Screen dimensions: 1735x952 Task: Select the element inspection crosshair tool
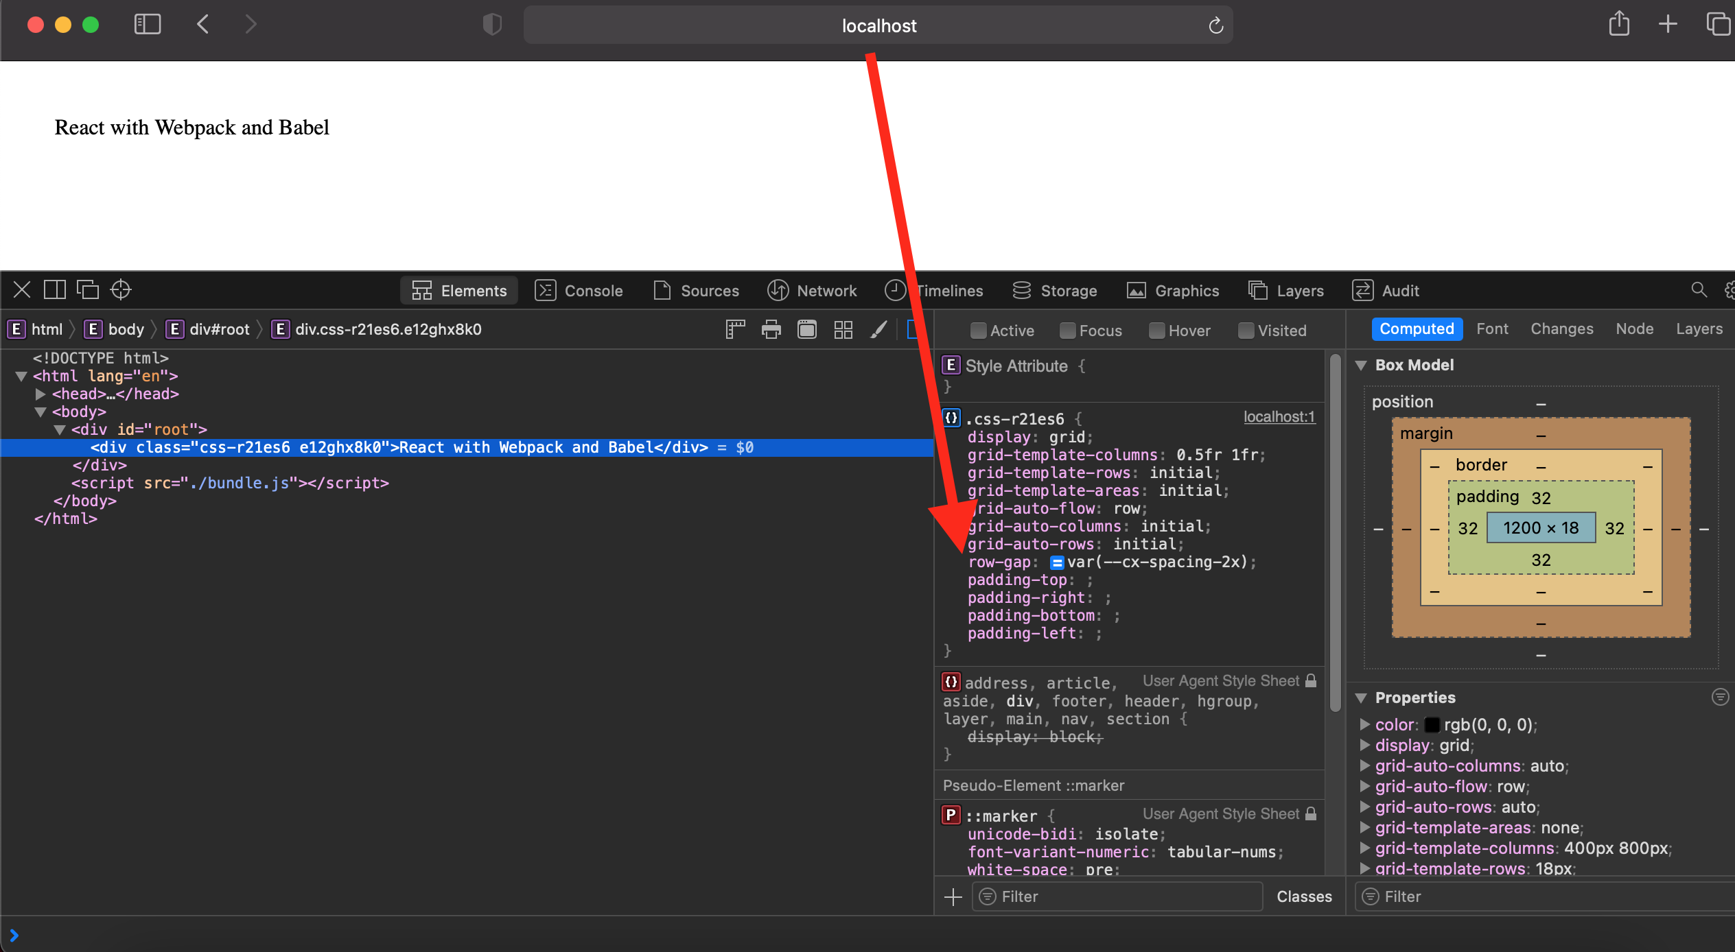[120, 289]
